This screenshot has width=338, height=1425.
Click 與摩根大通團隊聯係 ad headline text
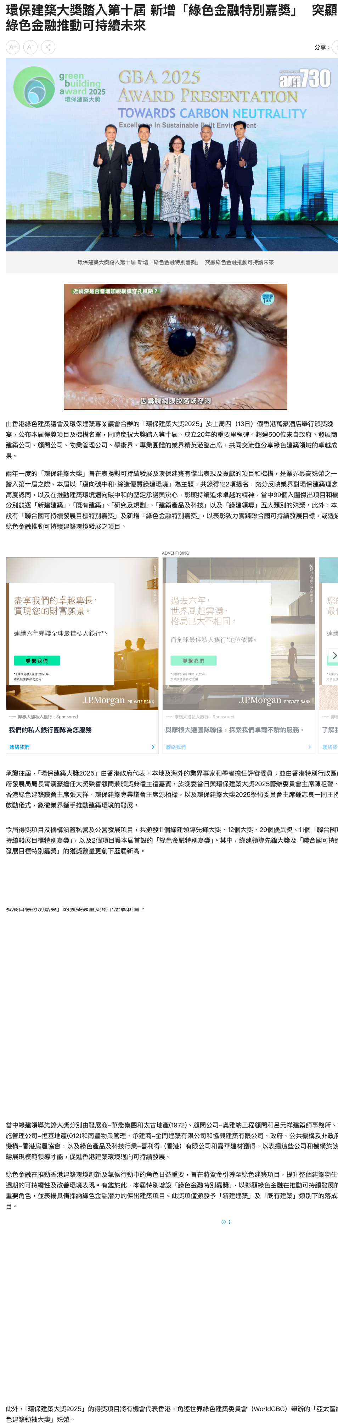tap(235, 730)
